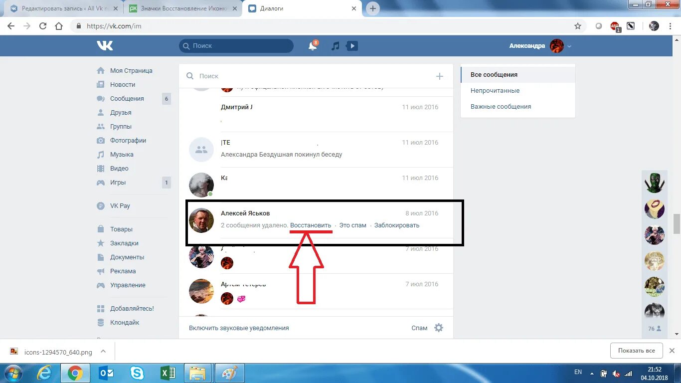Go to Chrome home page icon
This screenshot has height=383, width=681.
[59, 26]
